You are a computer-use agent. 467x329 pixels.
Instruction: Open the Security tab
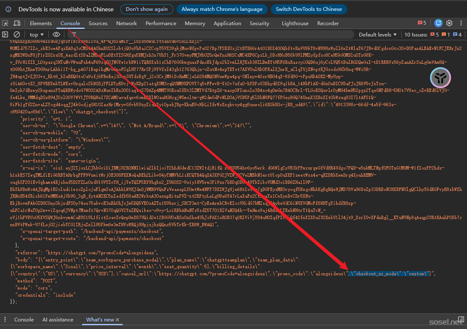260,23
